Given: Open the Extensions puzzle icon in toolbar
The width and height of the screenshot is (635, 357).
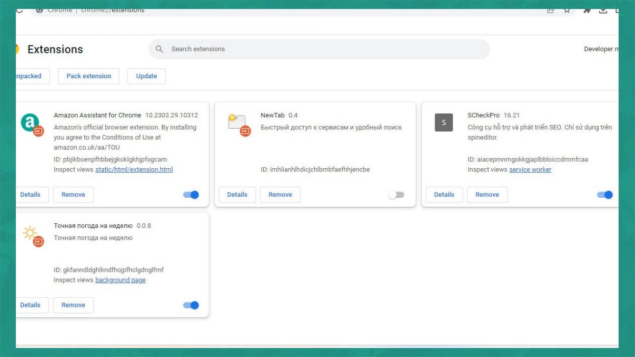Looking at the screenshot, I should pyautogui.click(x=586, y=10).
